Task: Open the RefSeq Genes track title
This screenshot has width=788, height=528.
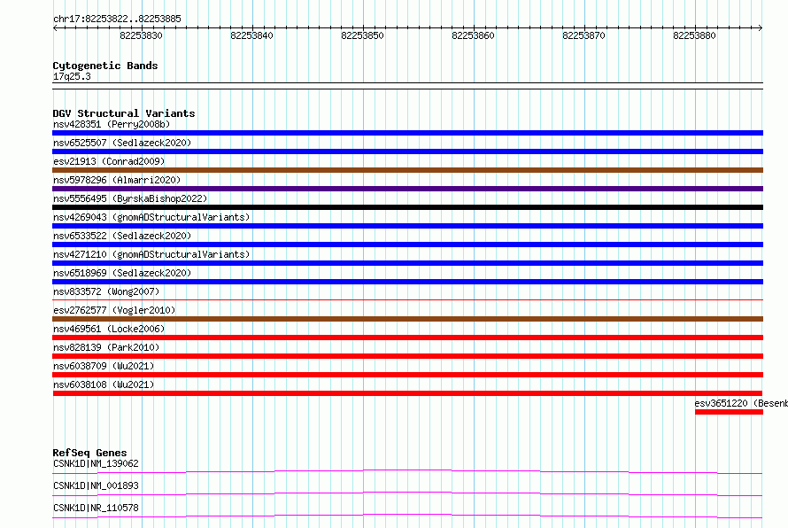Action: click(x=89, y=453)
